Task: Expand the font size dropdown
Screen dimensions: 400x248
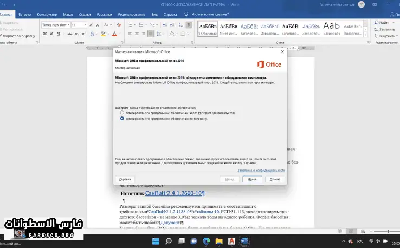Action: pyautogui.click(x=85, y=25)
